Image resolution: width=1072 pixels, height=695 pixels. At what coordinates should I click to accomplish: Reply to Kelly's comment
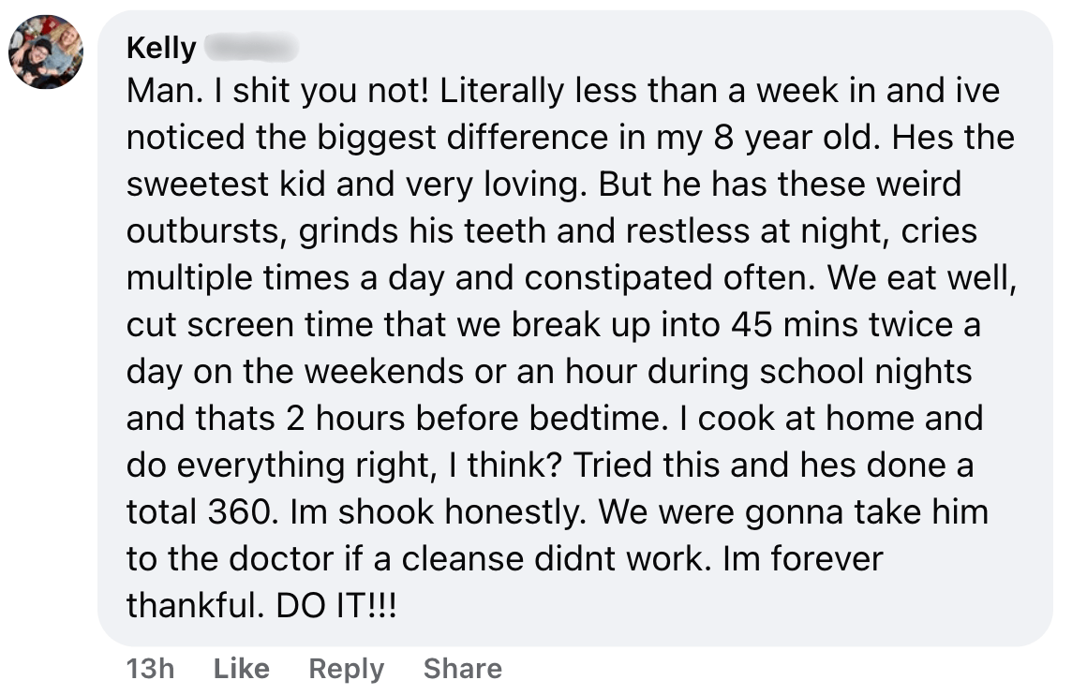(346, 668)
